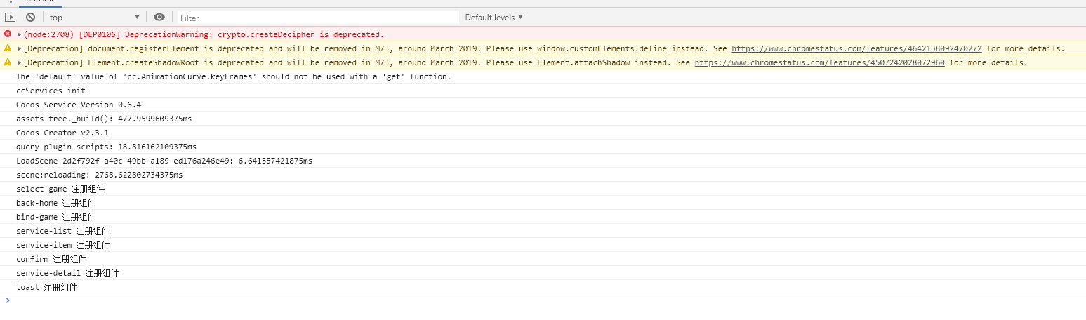Open the Default levels dropdown

pos(494,18)
